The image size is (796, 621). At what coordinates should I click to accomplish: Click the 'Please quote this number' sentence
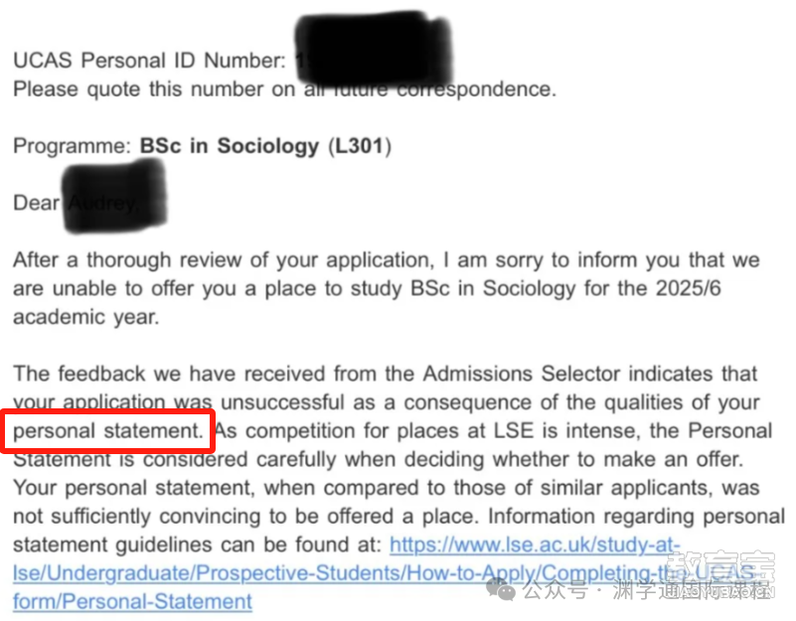coord(285,89)
